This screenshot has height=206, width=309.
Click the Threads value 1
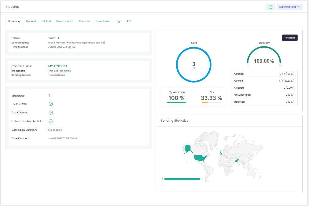point(49,96)
